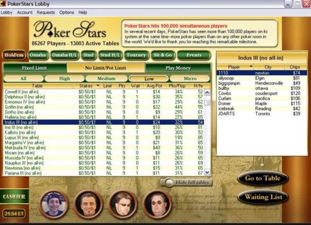
Task: Click the Go to Table button
Action: 263,178
